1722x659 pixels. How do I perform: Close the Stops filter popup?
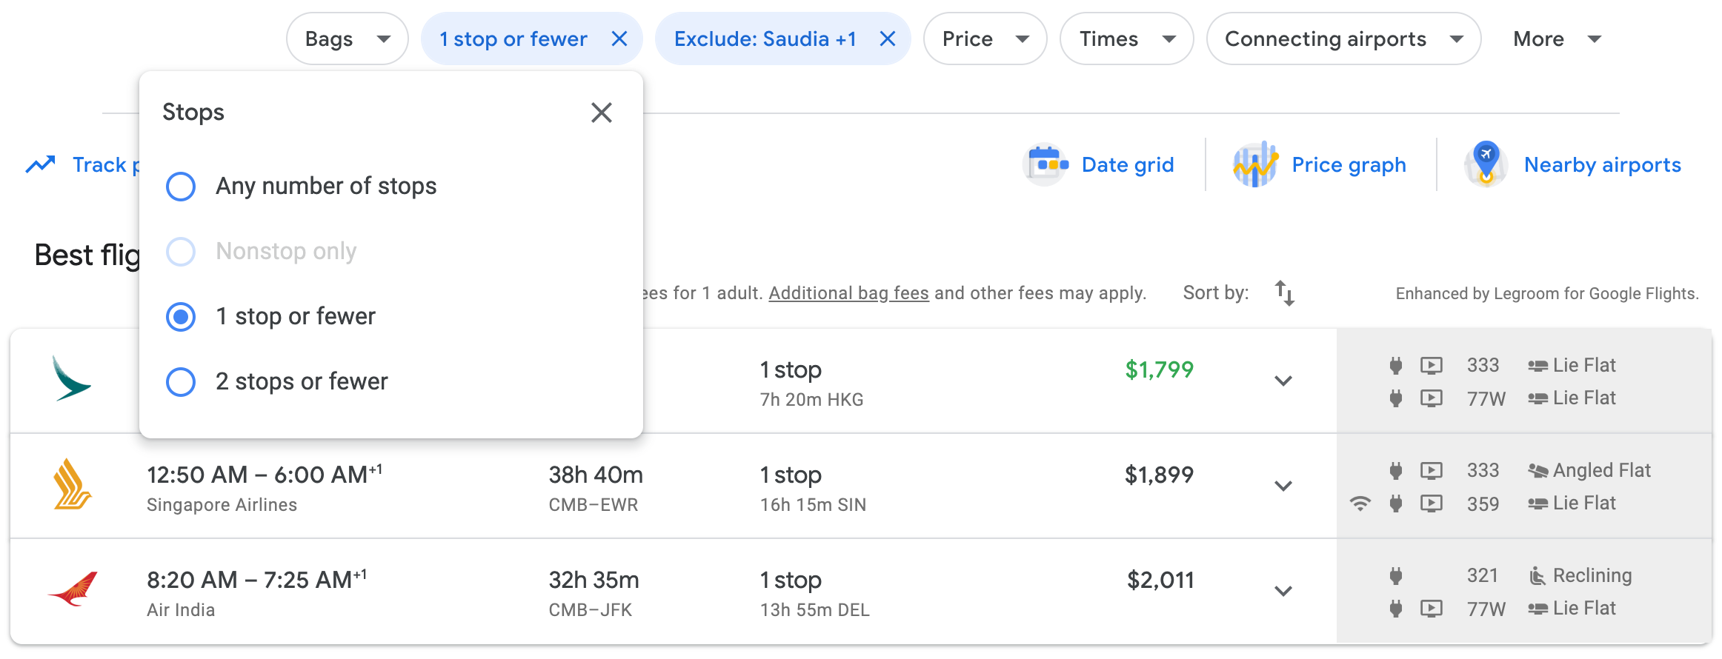pos(601,113)
